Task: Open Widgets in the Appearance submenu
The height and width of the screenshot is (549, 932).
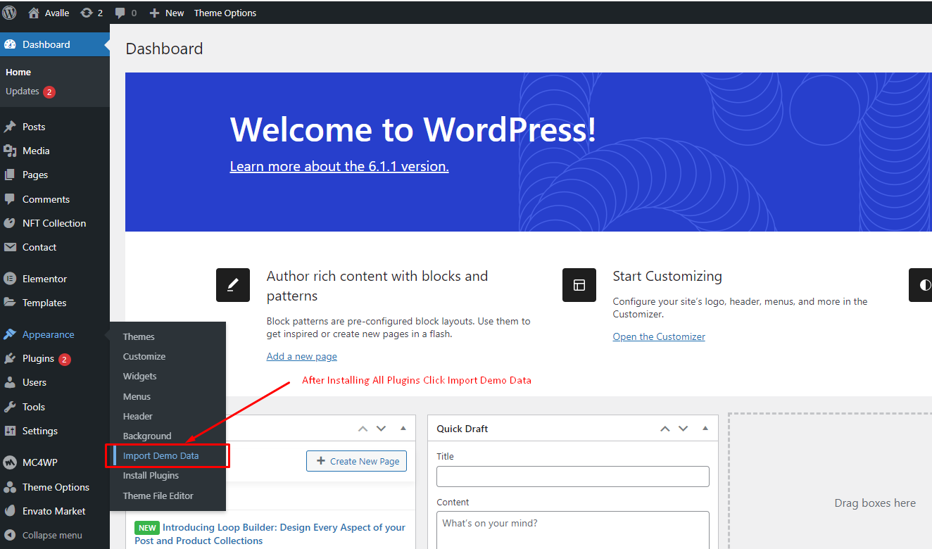Action: coord(139,376)
